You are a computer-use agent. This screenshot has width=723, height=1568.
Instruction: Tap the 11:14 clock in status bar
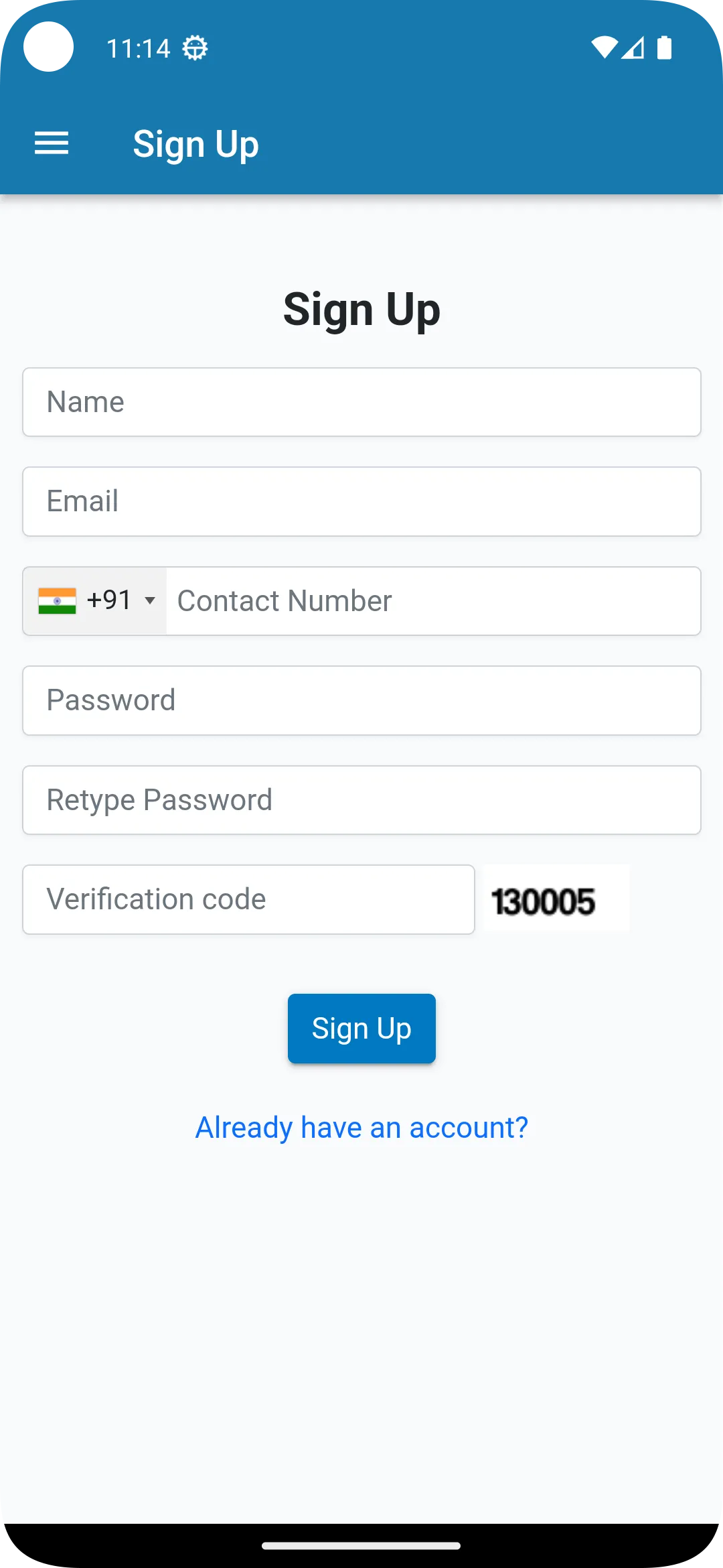click(139, 48)
